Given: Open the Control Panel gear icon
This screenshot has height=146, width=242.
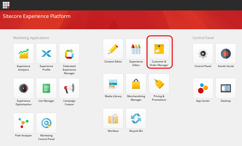Looking at the screenshot, I should pos(203,54).
